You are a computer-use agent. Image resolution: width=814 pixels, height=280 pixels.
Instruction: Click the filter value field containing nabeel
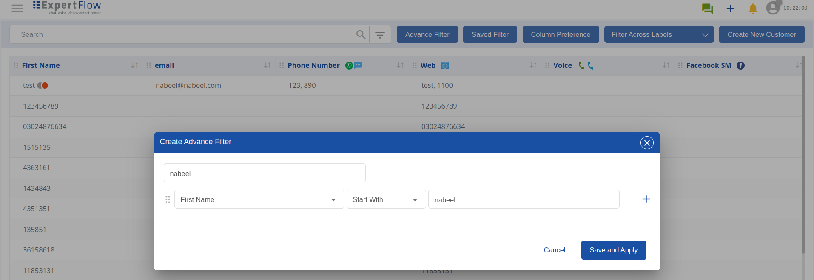click(523, 199)
